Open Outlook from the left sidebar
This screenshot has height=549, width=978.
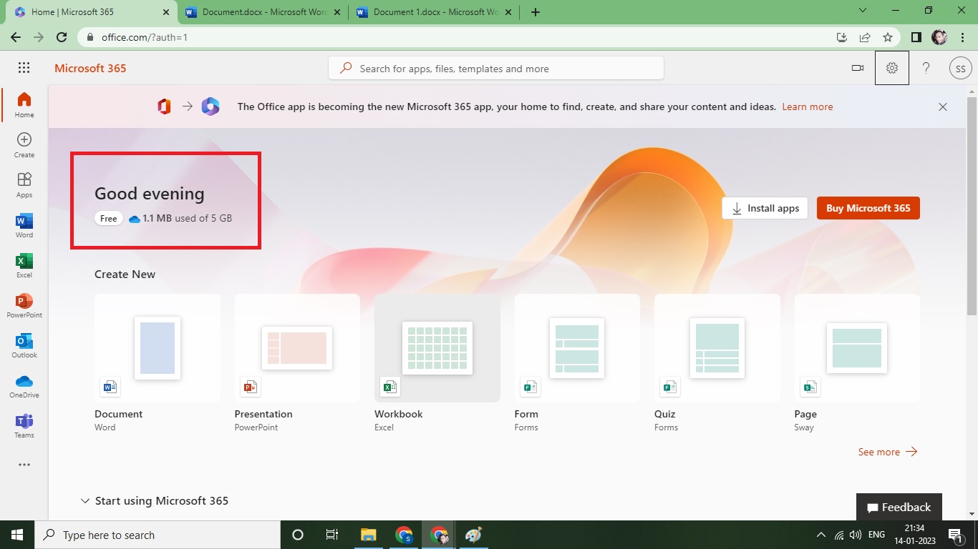click(24, 345)
